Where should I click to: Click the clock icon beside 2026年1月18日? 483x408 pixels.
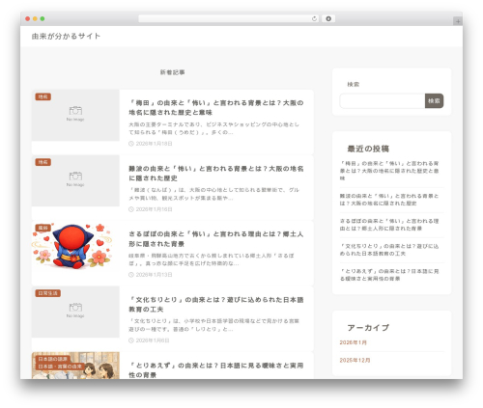pyautogui.click(x=131, y=144)
